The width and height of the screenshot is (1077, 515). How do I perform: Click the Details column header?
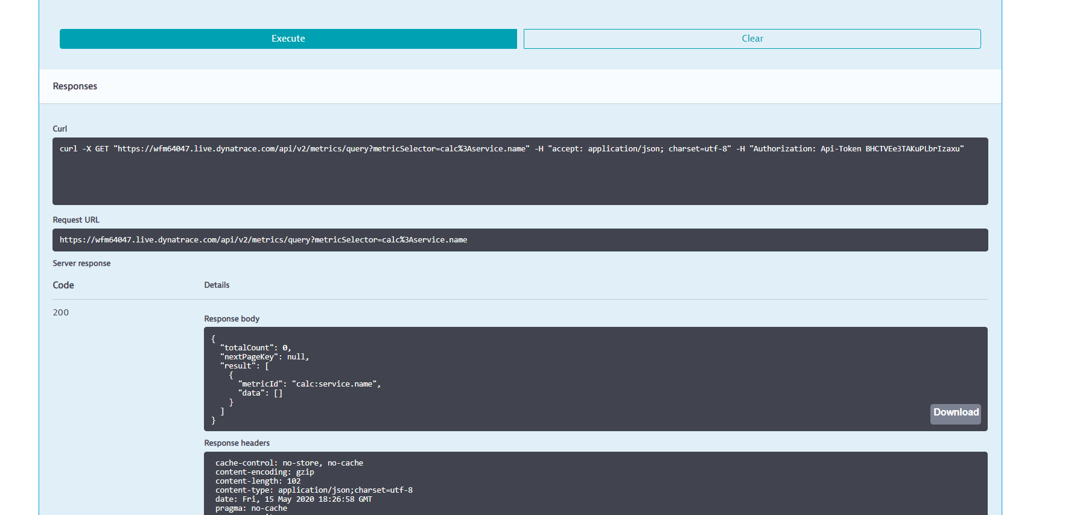[217, 285]
